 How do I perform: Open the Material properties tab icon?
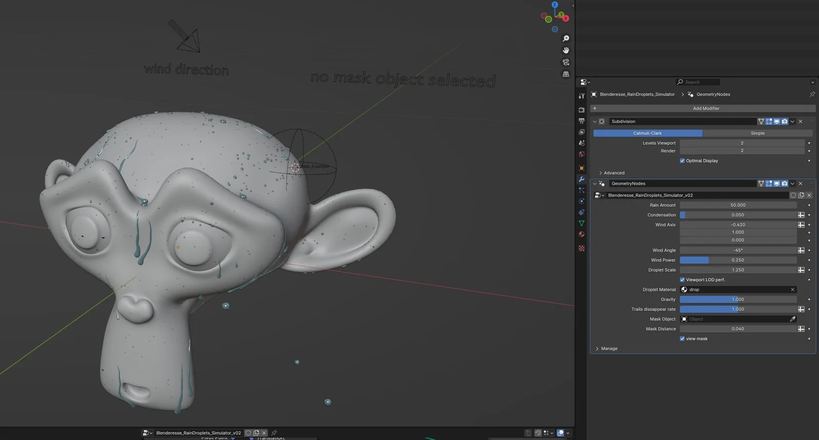click(581, 235)
